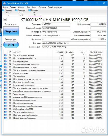108x136 pixels.
Task: Click the CrystalDiskInfo title bar icon
Action: pos(5,3)
